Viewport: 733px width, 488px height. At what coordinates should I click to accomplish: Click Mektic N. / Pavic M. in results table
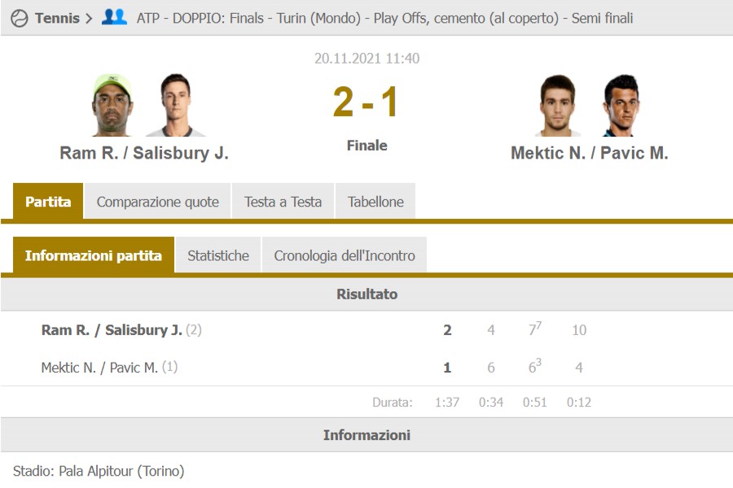(x=99, y=368)
